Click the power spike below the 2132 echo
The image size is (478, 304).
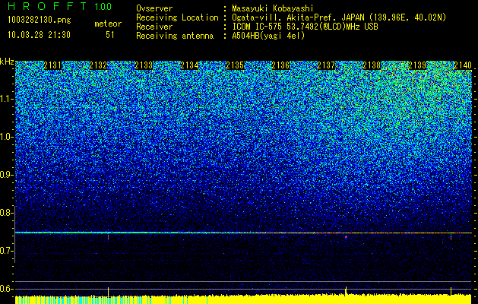108,292
